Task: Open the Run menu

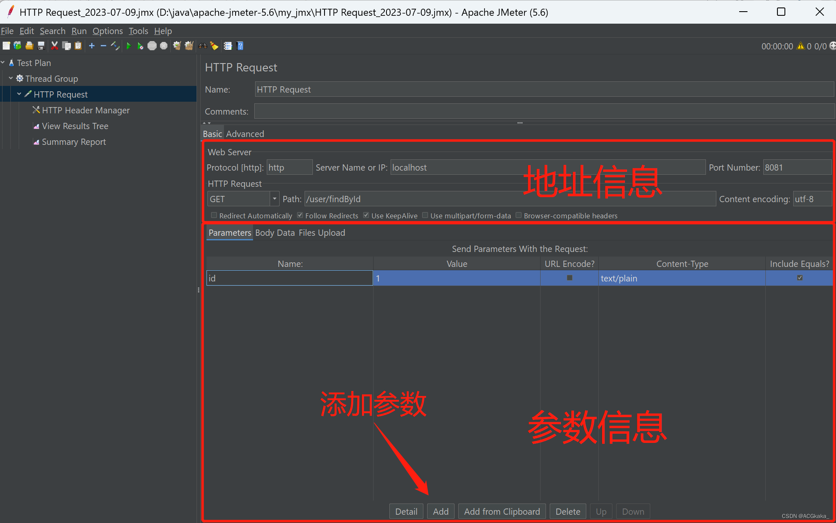Action: tap(79, 31)
